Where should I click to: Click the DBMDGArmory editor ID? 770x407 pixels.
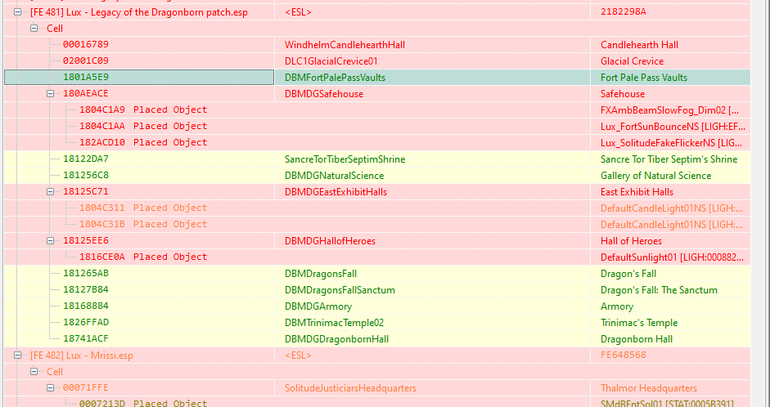tap(318, 306)
